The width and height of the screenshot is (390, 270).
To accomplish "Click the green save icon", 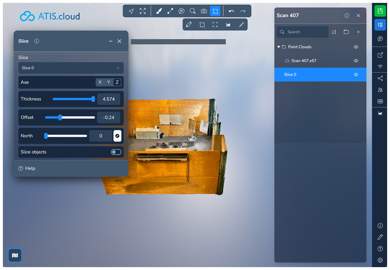I will (x=380, y=11).
